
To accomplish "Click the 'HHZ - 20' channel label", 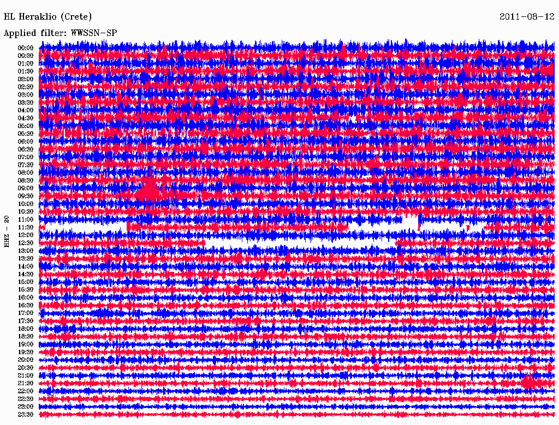I will 7,232.
